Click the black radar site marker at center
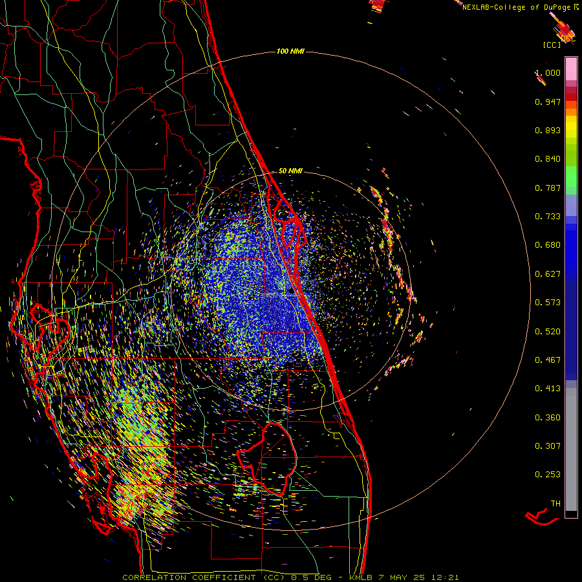This screenshot has height=582, width=582. [292, 292]
